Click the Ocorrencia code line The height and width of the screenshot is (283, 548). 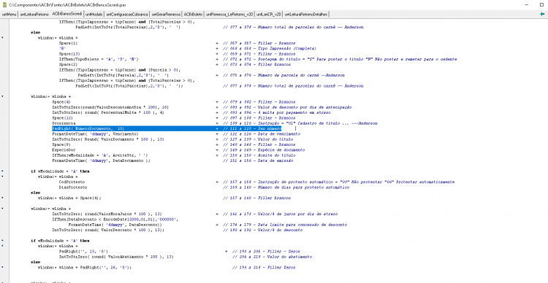(64, 123)
